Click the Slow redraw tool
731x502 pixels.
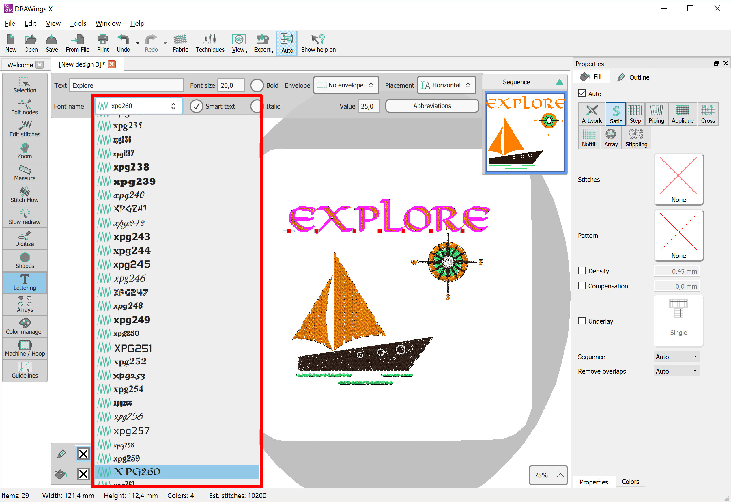pos(25,217)
